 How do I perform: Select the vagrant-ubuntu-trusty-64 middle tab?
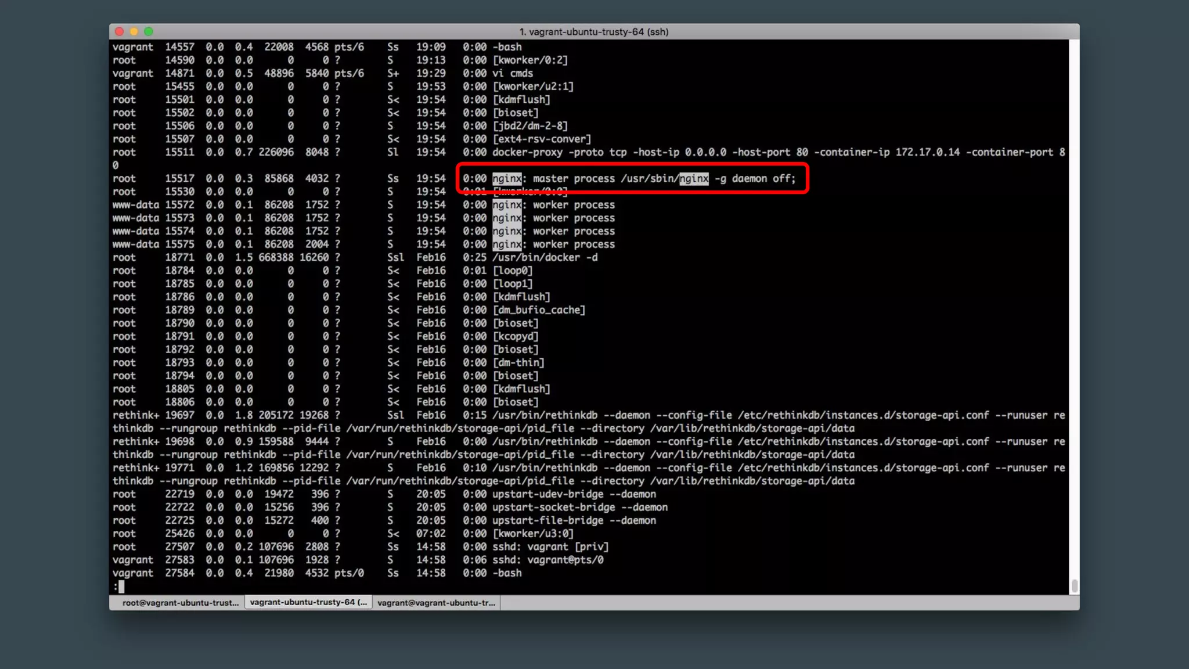pyautogui.click(x=308, y=602)
